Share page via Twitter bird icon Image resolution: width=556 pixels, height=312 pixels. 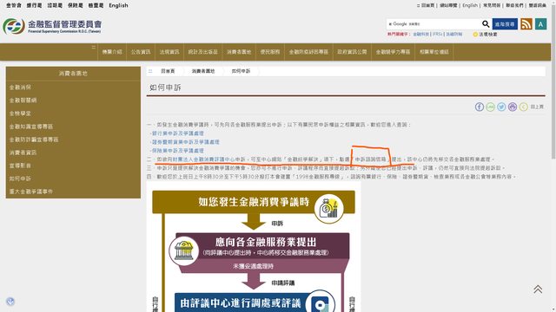(501, 107)
